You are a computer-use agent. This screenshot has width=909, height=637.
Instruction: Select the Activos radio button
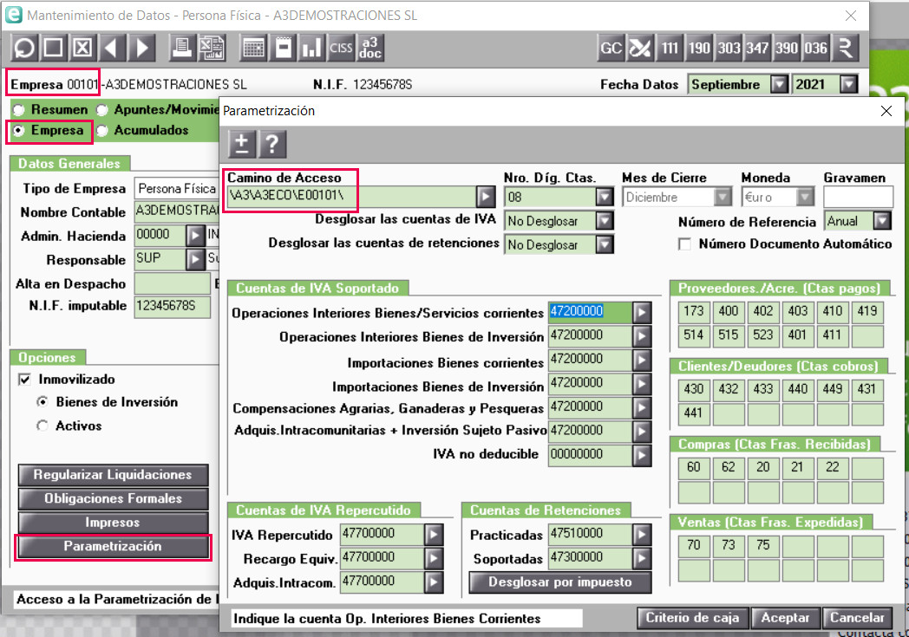click(43, 426)
